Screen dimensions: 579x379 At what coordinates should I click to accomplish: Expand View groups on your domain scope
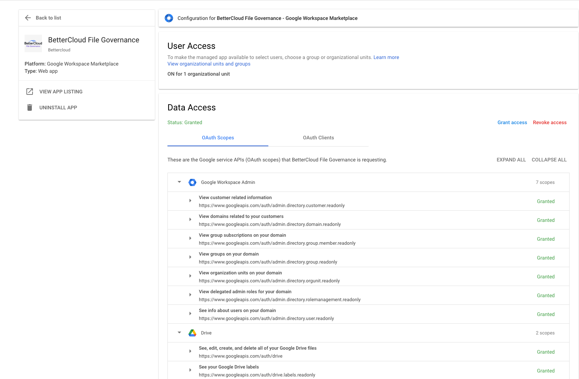(x=190, y=257)
